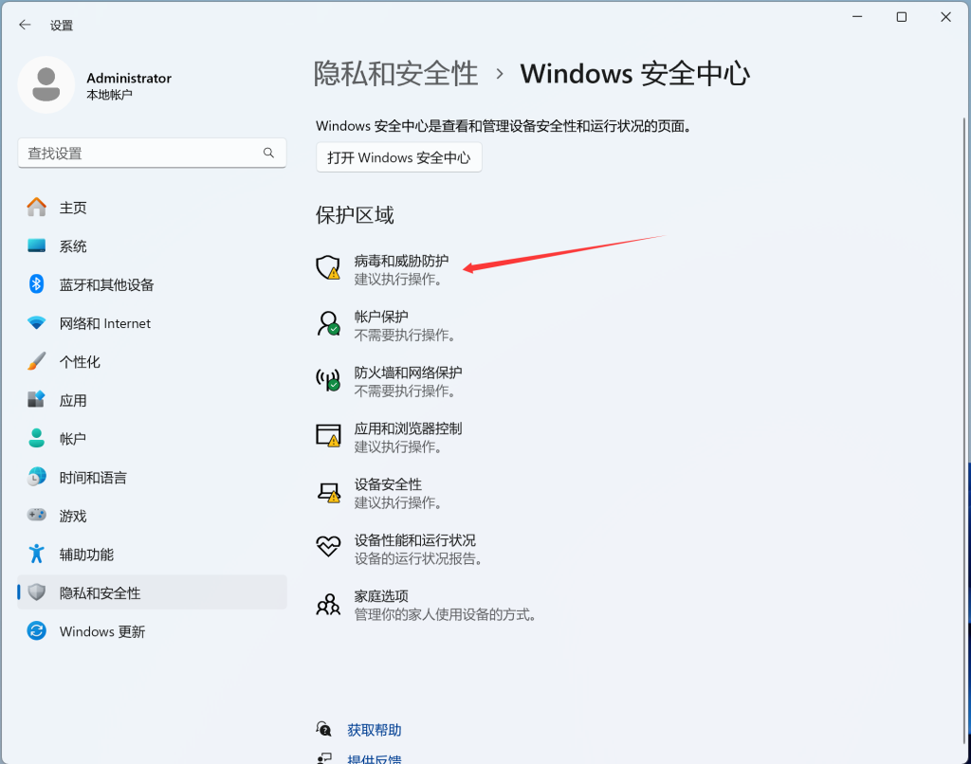Click the search magnifier icon

[x=268, y=153]
